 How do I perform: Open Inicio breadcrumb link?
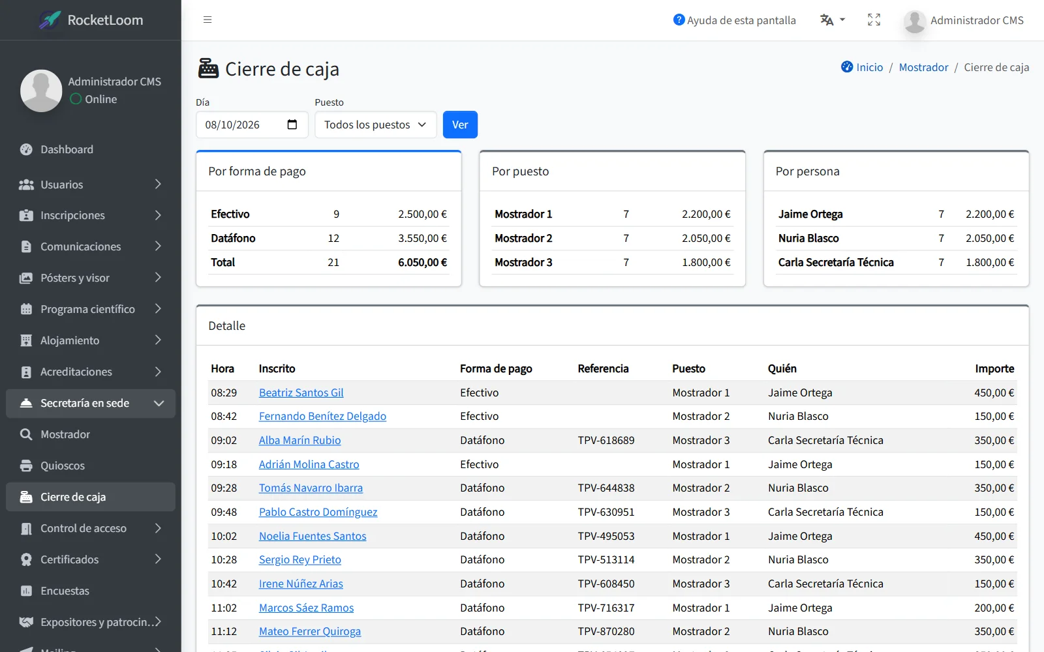point(869,67)
